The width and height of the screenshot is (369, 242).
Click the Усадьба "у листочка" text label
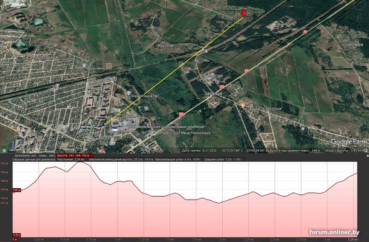pyautogui.click(x=263, y=109)
